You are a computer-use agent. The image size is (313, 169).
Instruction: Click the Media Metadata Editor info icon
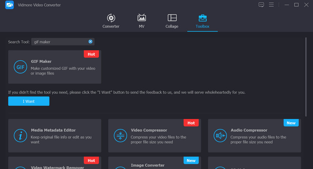[x=20, y=136]
